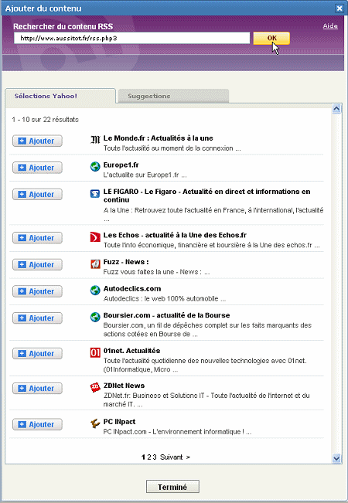348x503 pixels.
Task: Click the scrollbar up arrow
Action: click(x=336, y=109)
